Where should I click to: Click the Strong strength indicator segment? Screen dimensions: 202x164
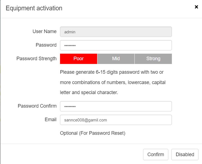[153, 59]
